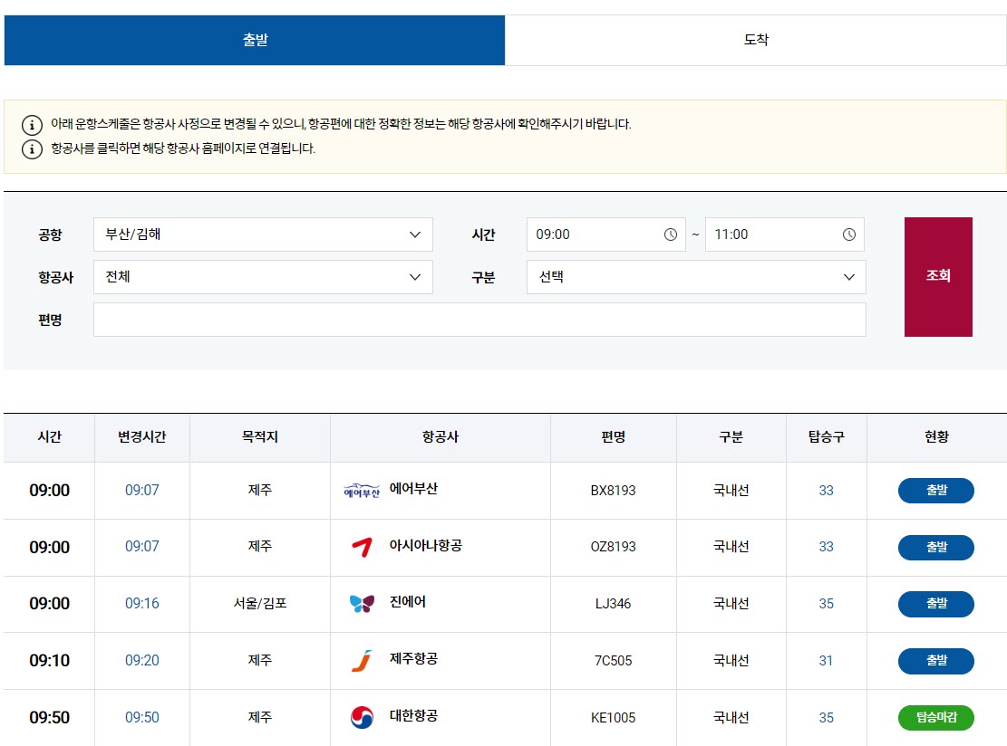The height and width of the screenshot is (746, 1007).
Task: Open the 대한항공 airline link
Action: (x=413, y=715)
